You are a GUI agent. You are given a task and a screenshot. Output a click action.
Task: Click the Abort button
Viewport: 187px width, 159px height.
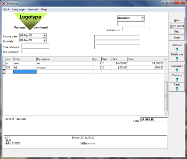tap(177, 38)
